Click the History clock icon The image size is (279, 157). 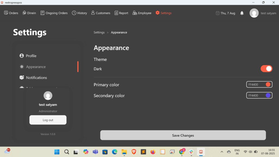pos(74,13)
